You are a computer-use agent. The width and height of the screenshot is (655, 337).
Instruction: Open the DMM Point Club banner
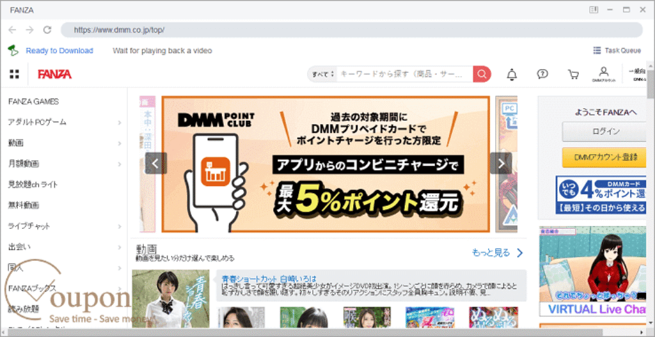[326, 164]
